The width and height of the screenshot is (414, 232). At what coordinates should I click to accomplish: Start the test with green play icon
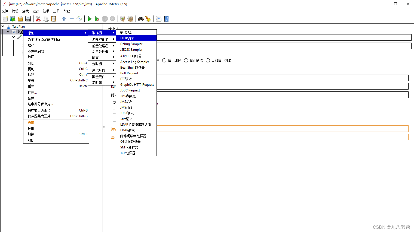point(90,19)
